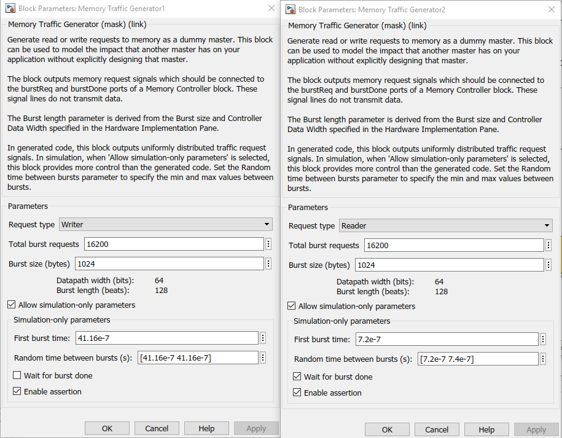Click First burst time field showing 41.16e-7
This screenshot has height=438, width=562.
166,338
